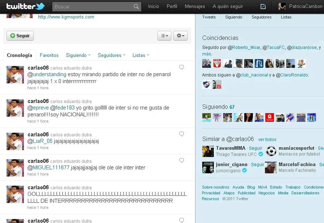
Task: Click the PatriciaCambon account avatar
Action: click(282, 6)
